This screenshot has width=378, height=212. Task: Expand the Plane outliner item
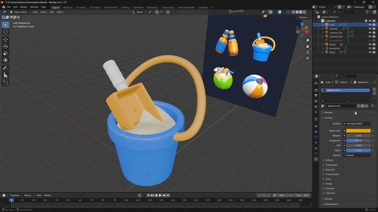coord(323,52)
